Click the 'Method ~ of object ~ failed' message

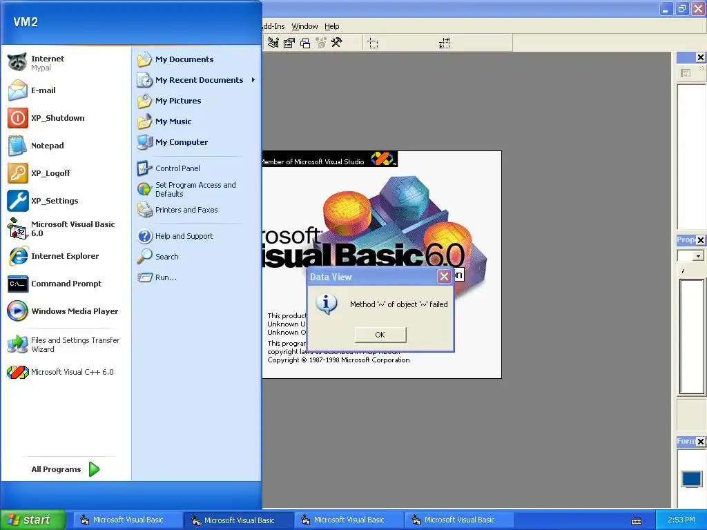pos(398,304)
